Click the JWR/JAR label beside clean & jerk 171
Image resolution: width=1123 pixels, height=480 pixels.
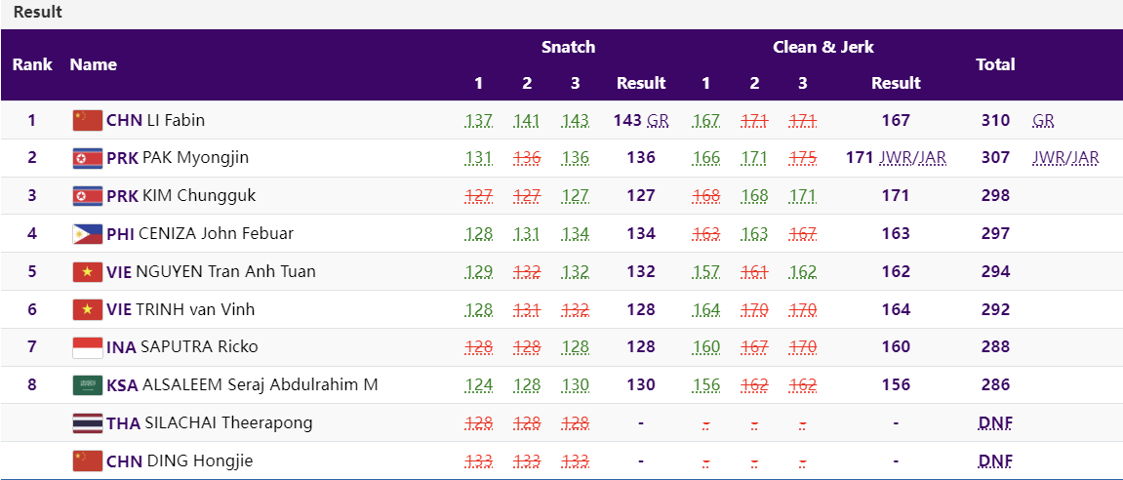tap(912, 158)
